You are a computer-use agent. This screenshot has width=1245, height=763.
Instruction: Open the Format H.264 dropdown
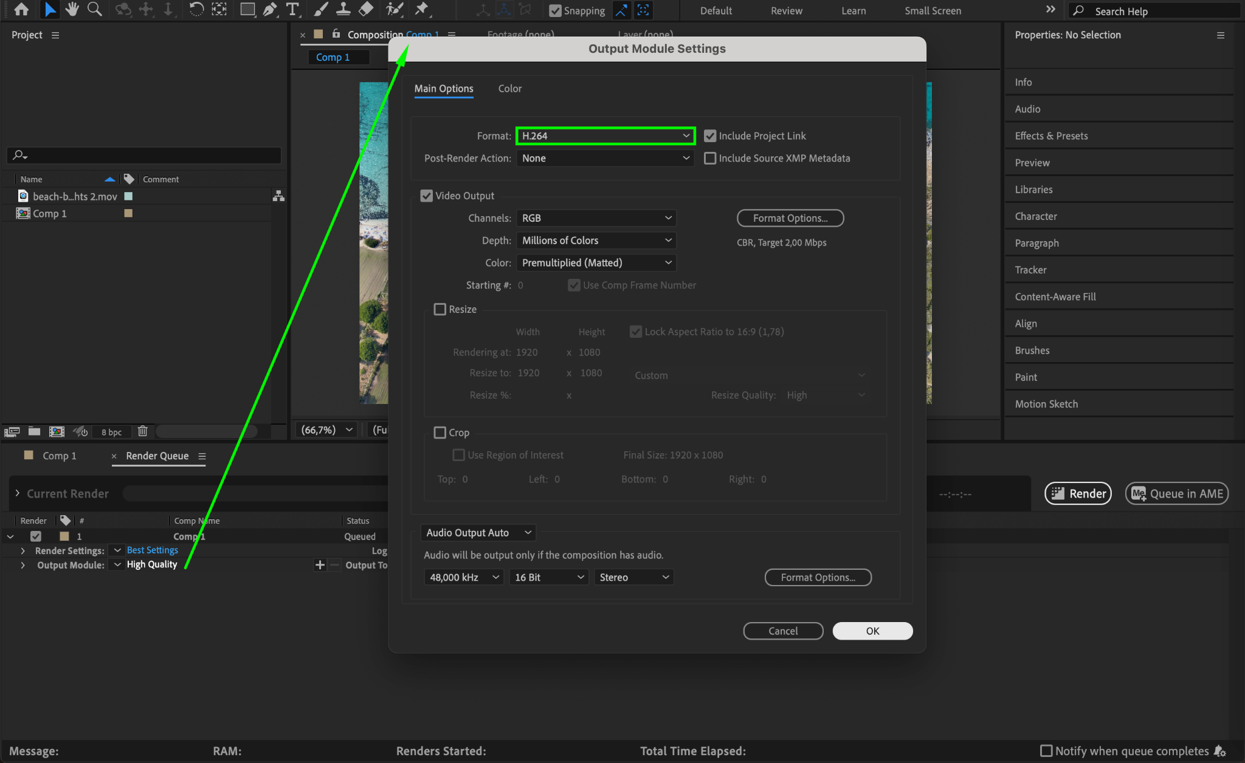tap(605, 136)
